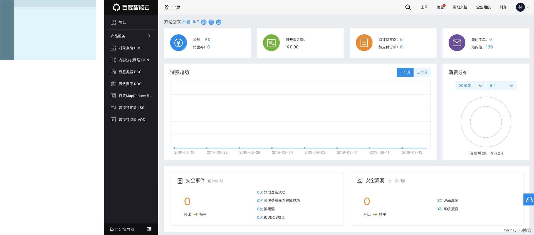Click the 音视频点播 VOD play icon

click(x=113, y=120)
